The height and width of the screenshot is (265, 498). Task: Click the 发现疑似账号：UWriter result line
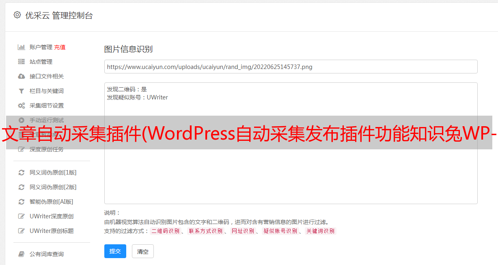138,97
